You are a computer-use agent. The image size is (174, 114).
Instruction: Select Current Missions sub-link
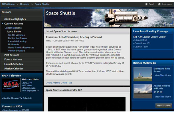click(x=13, y=28)
